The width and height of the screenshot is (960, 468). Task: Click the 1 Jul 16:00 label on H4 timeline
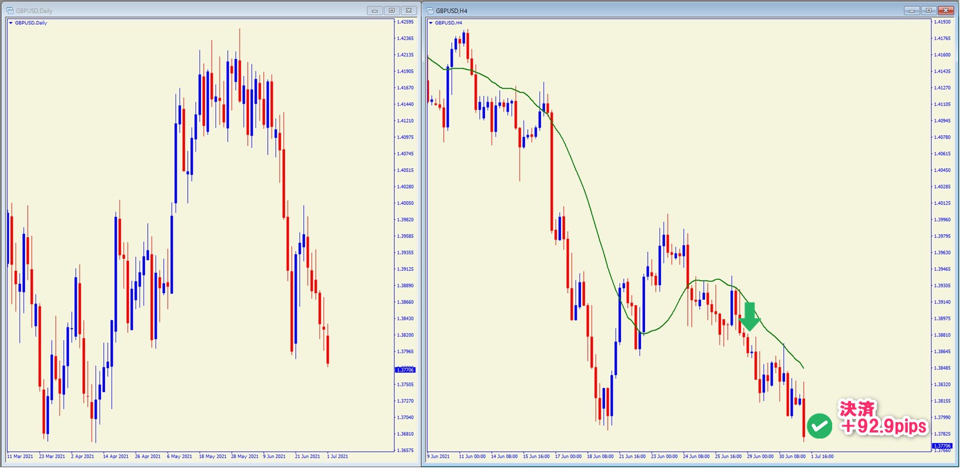tap(822, 456)
